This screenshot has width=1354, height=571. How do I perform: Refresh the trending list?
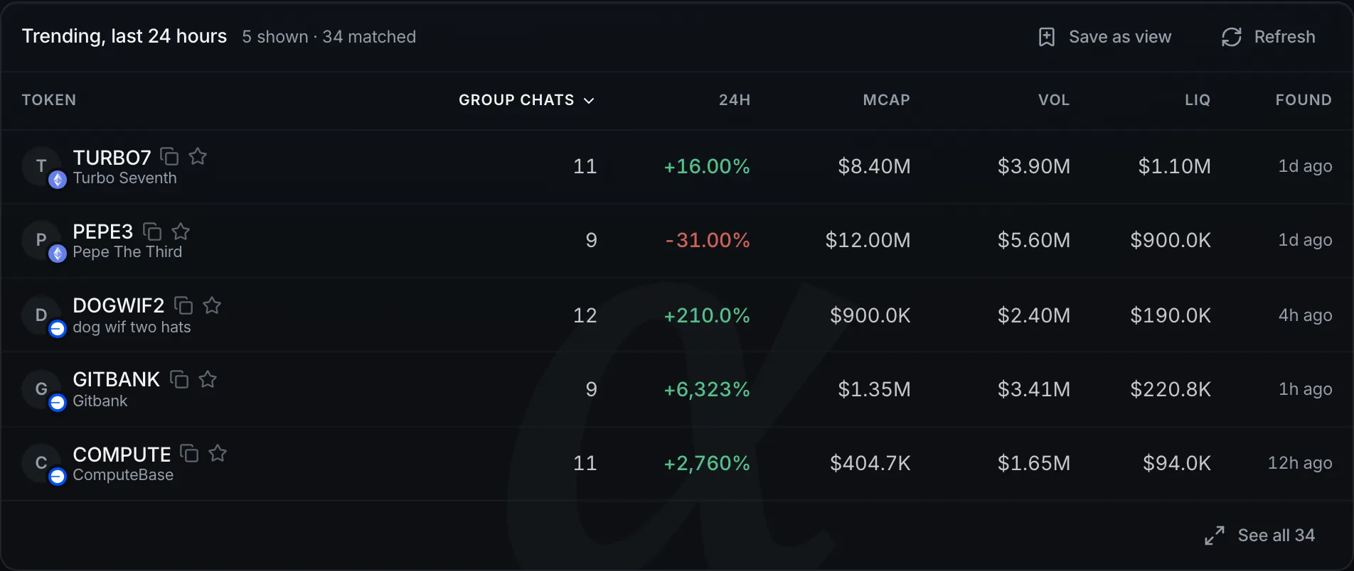tap(1268, 37)
